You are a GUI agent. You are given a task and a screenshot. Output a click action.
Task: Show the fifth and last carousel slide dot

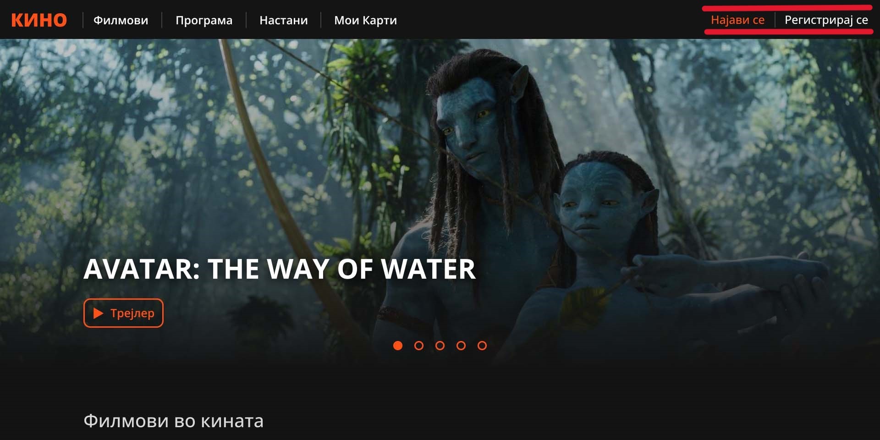(482, 346)
